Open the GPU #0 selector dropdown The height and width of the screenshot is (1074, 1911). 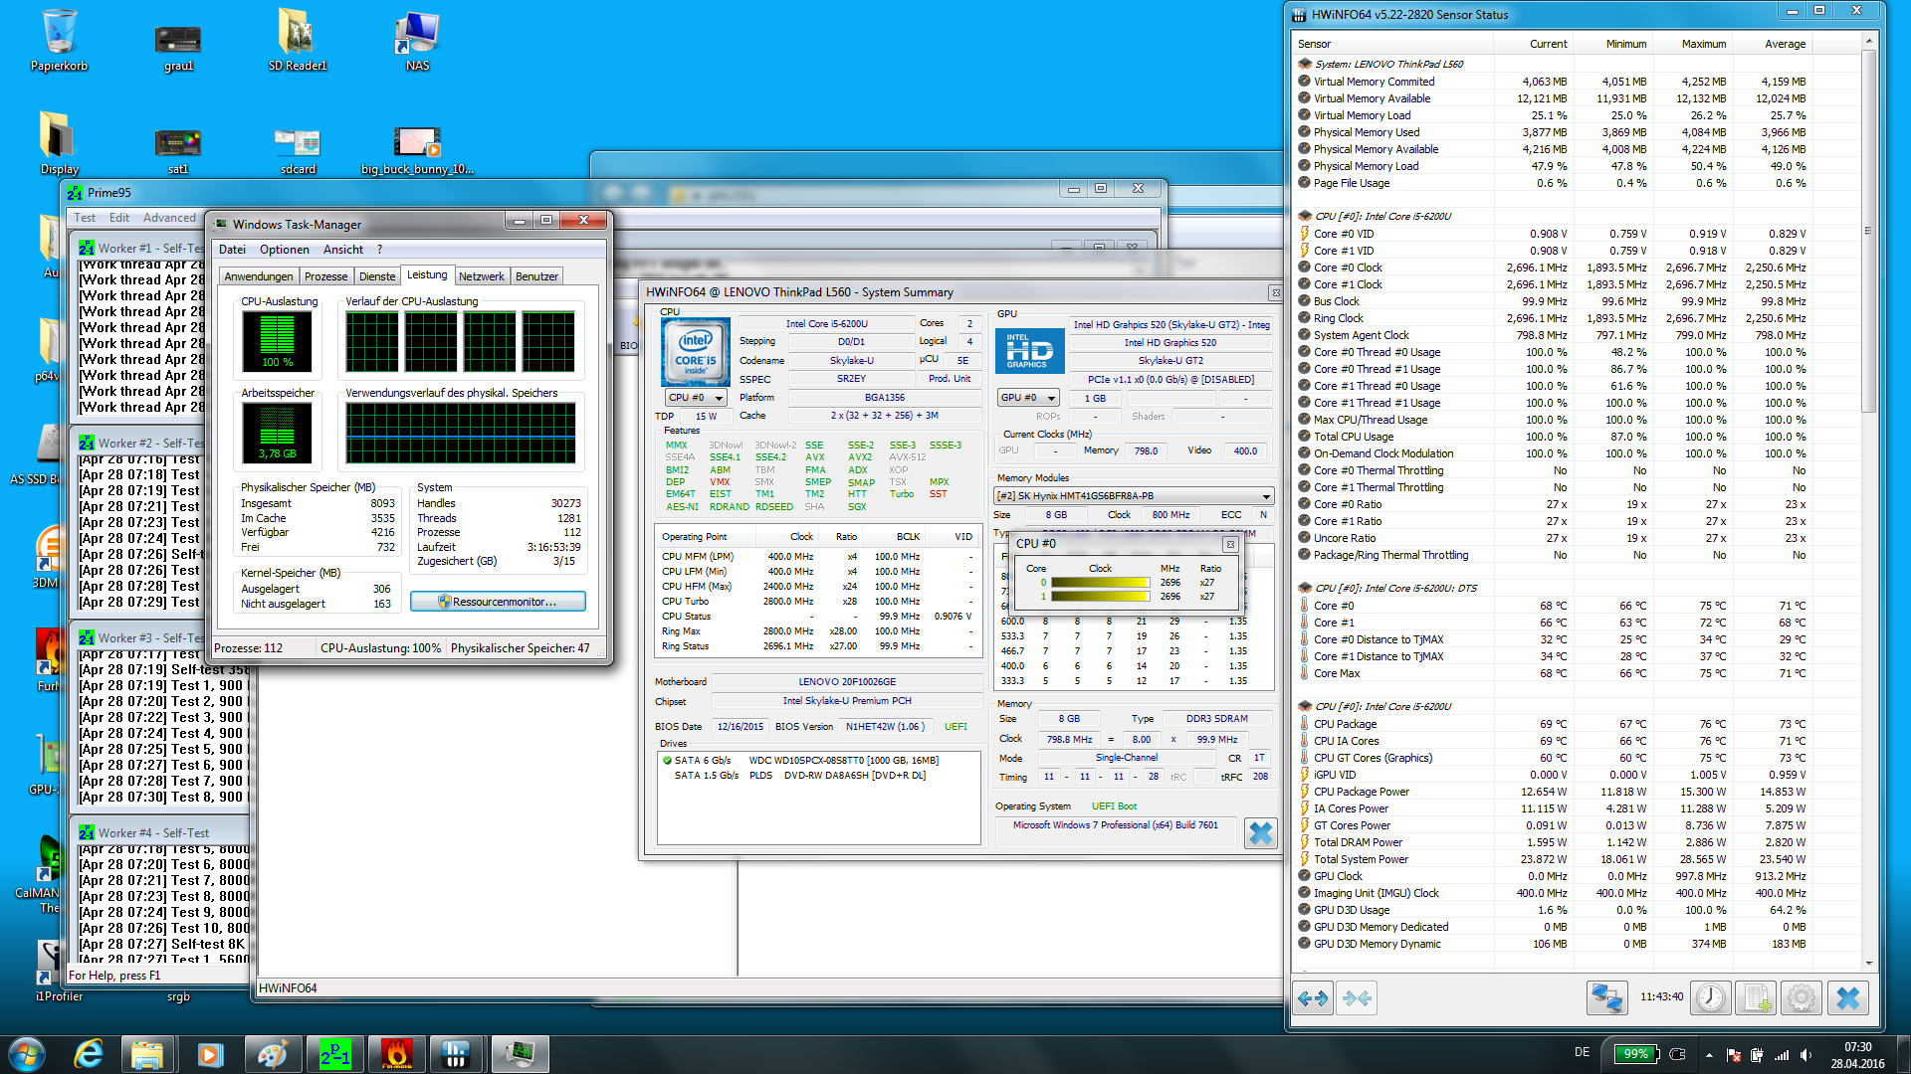(x=1027, y=398)
